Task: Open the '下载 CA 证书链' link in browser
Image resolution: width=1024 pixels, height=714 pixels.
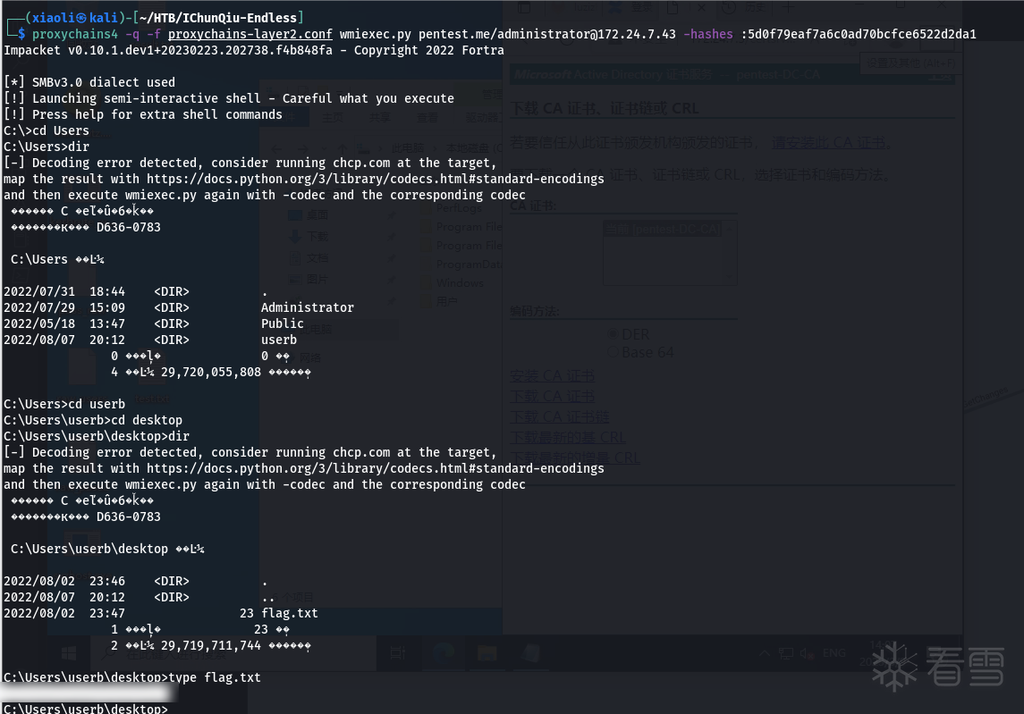Action: (x=560, y=416)
